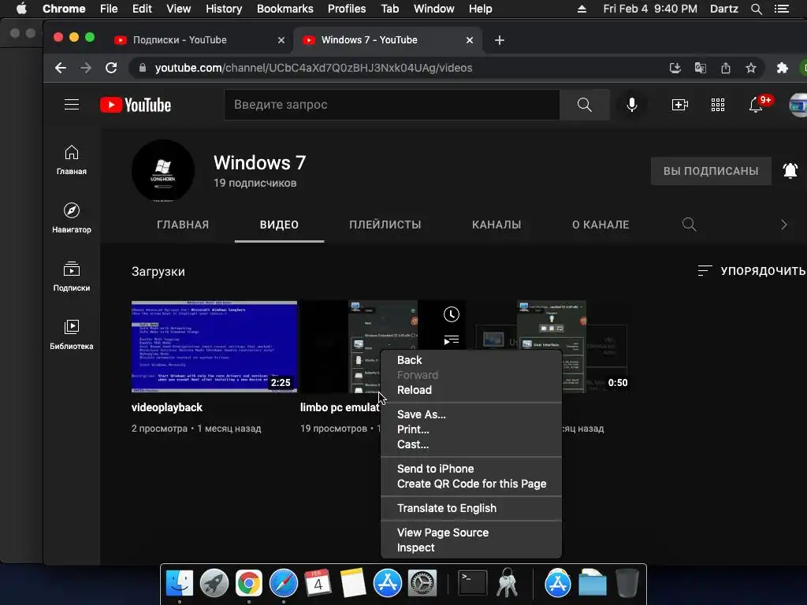Image resolution: width=807 pixels, height=605 pixels.
Task: Open the videoplayback video thumbnail
Action: click(214, 347)
